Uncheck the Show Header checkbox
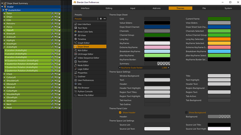 (x=120, y=112)
